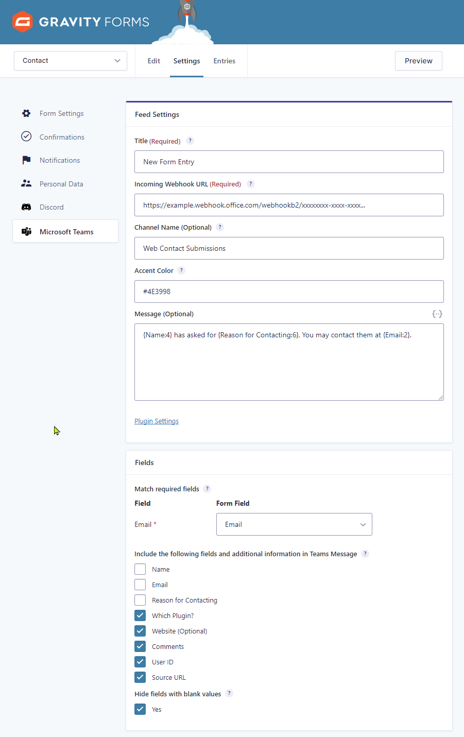This screenshot has width=464, height=737.
Task: Open the Plugin Settings link
Action: tap(156, 421)
